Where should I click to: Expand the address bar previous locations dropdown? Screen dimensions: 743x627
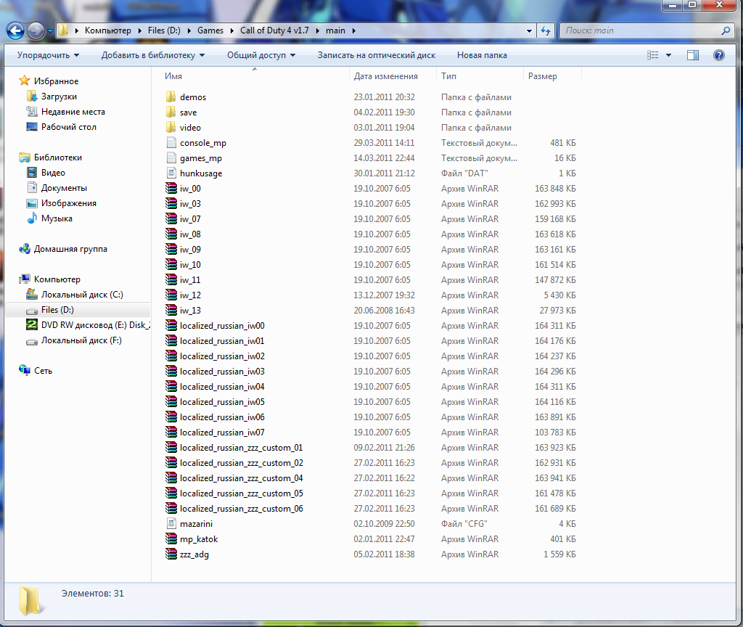pyautogui.click(x=529, y=30)
